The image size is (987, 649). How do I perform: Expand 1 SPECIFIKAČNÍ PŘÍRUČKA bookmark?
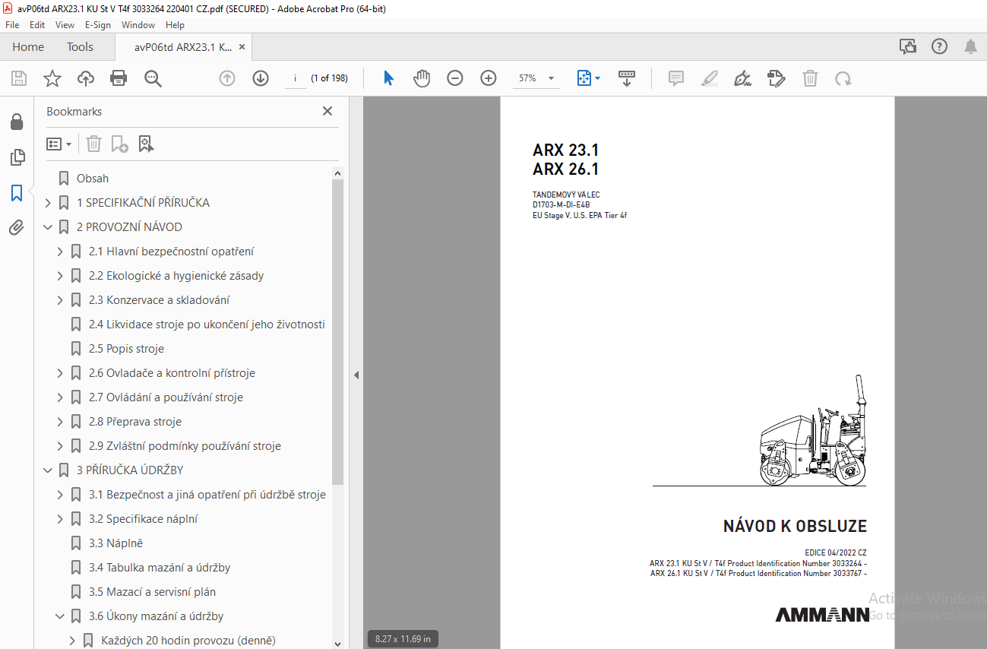tap(48, 203)
